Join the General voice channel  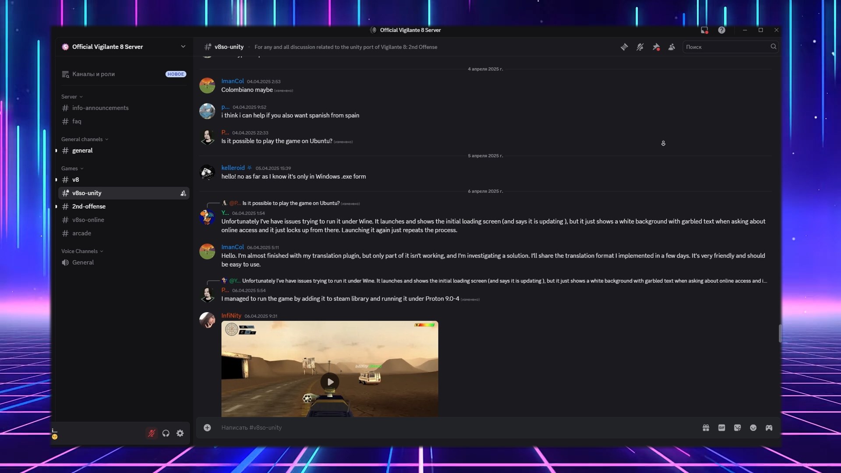[124, 263]
